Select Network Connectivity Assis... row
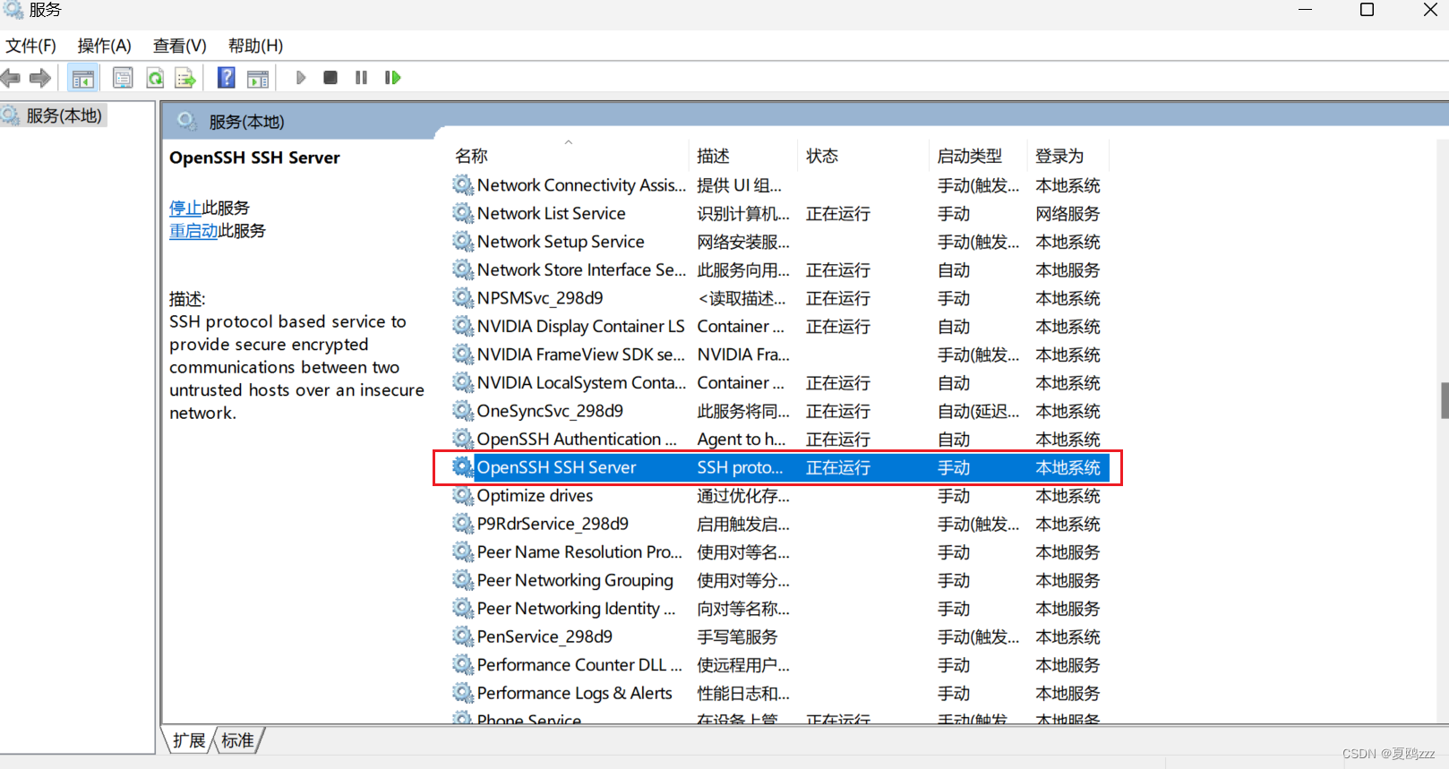Image resolution: width=1449 pixels, height=769 pixels. (x=780, y=185)
